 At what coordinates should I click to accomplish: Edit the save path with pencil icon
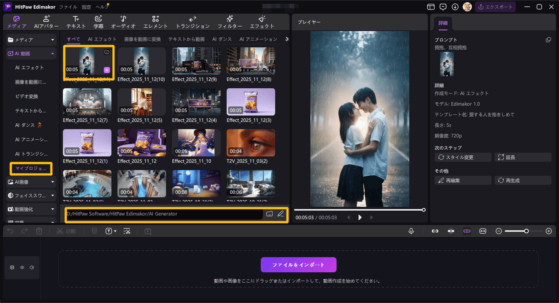pos(280,214)
